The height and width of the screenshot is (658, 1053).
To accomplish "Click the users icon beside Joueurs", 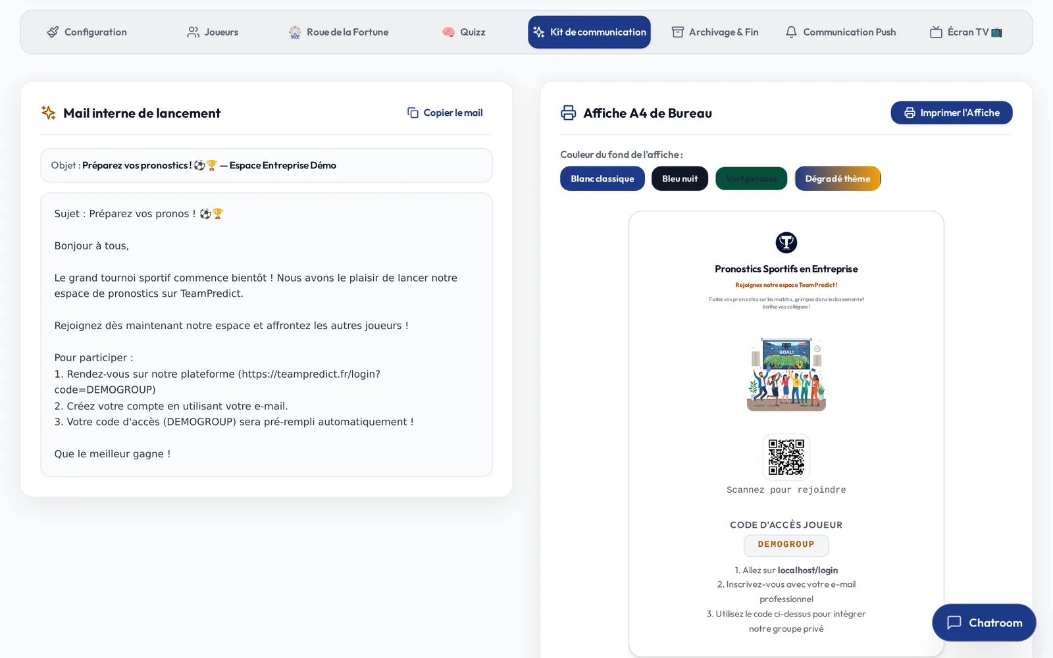I will coord(193,32).
